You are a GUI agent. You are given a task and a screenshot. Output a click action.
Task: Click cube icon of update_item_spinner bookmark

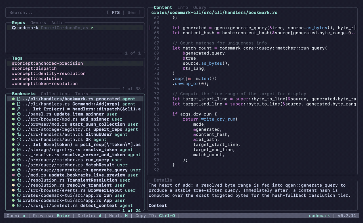pos(19,114)
